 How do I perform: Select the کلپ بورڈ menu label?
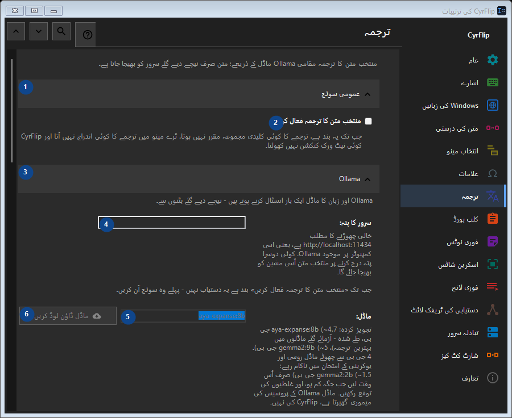[465, 219]
